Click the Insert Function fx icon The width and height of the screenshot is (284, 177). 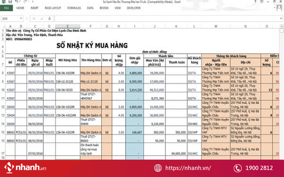[49, 19]
